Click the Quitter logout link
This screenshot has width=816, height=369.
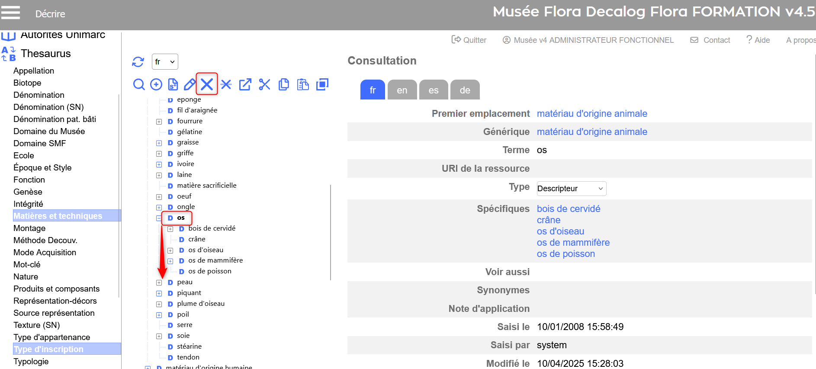(469, 40)
